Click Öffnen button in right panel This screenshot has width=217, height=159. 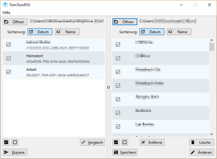(125, 22)
